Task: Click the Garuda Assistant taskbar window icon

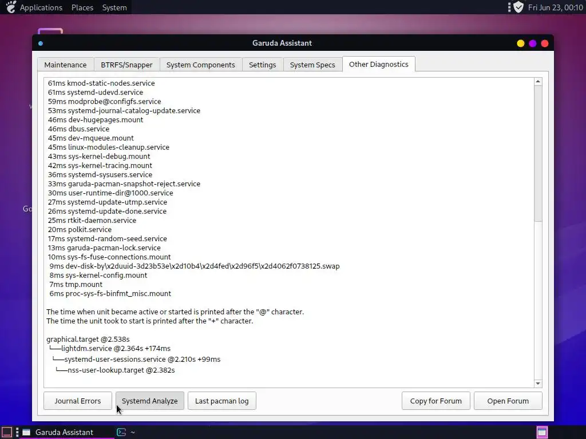Action: (26, 432)
